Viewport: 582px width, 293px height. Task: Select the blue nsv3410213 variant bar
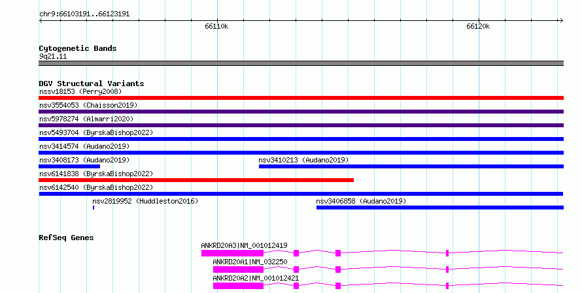(x=411, y=166)
